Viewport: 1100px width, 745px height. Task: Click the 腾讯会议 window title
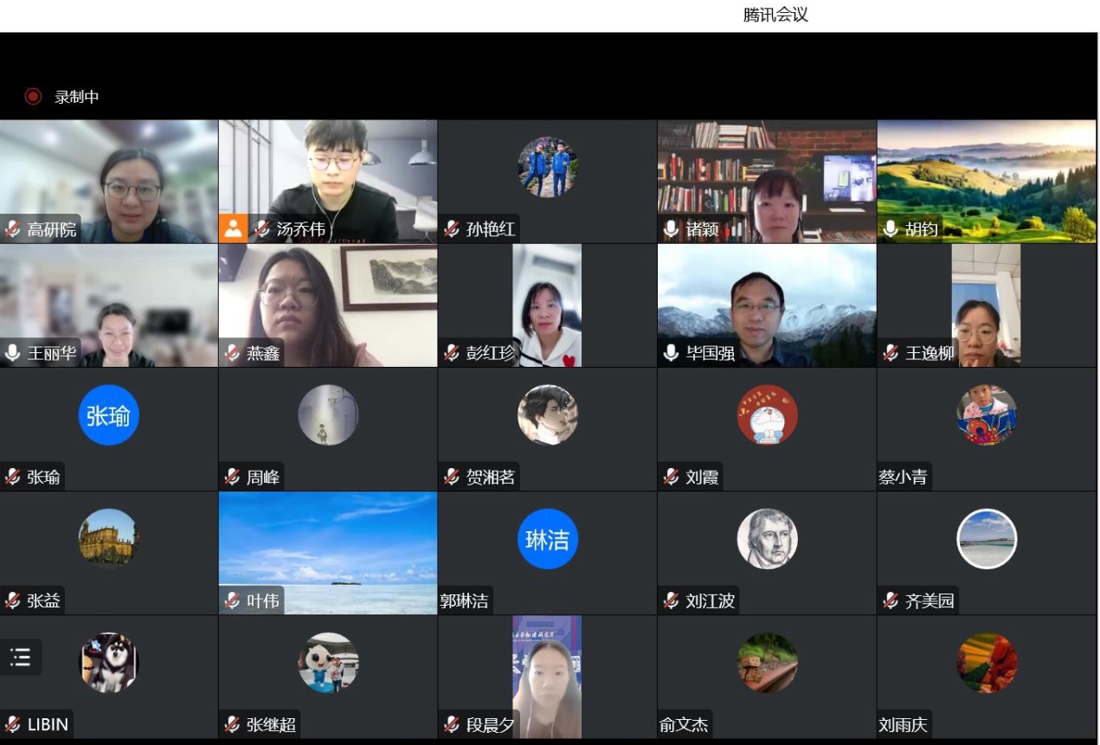click(x=775, y=15)
